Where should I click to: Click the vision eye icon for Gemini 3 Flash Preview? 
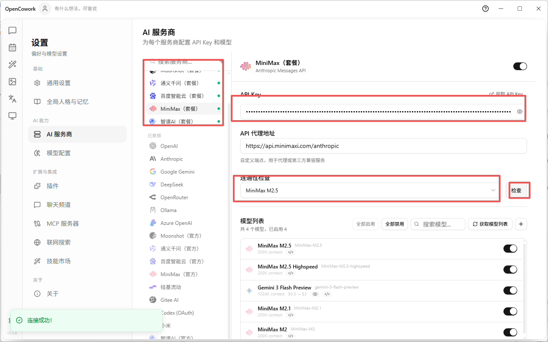[x=316, y=294]
